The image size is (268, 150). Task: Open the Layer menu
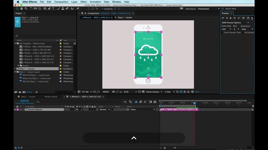(x=74, y=2)
